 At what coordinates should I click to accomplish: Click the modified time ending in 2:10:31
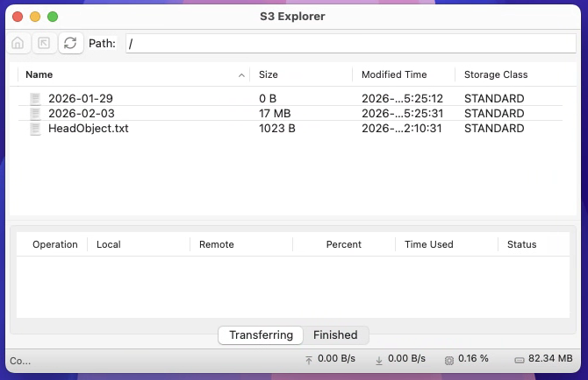[x=402, y=129]
